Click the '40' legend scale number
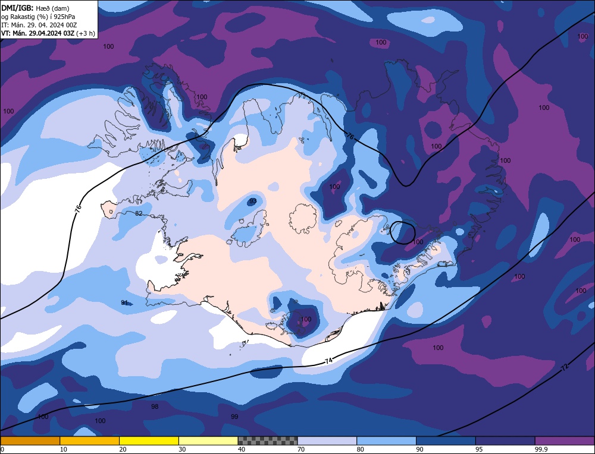595x454 pixels. pyautogui.click(x=242, y=449)
